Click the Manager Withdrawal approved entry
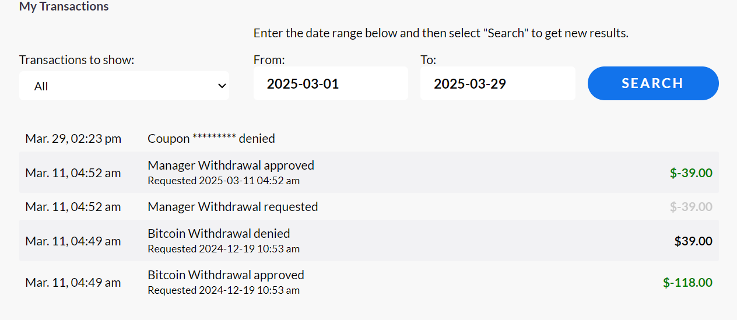The height and width of the screenshot is (320, 737). (231, 166)
